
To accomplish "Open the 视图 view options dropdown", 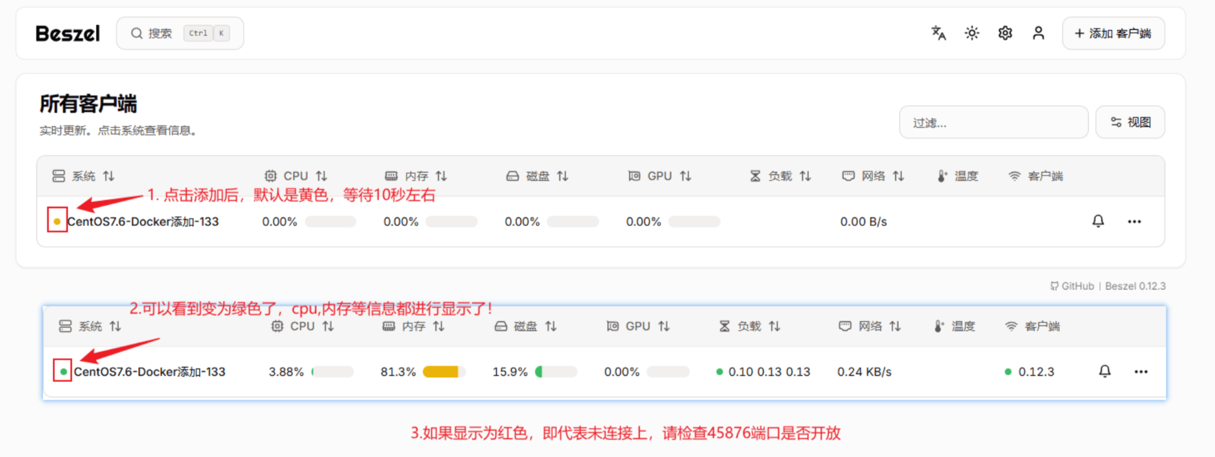I will click(1130, 122).
